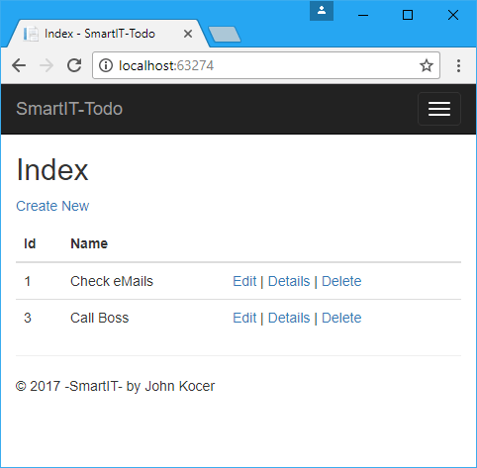The width and height of the screenshot is (477, 468).
Task: Edit the Call Boss item
Action: [244, 318]
